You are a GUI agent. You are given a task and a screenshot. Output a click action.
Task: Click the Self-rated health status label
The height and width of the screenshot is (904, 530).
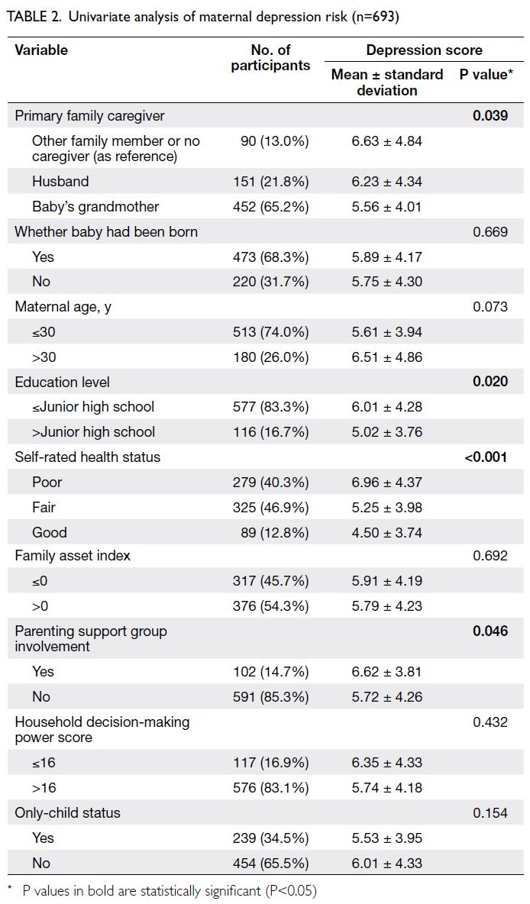coord(88,457)
